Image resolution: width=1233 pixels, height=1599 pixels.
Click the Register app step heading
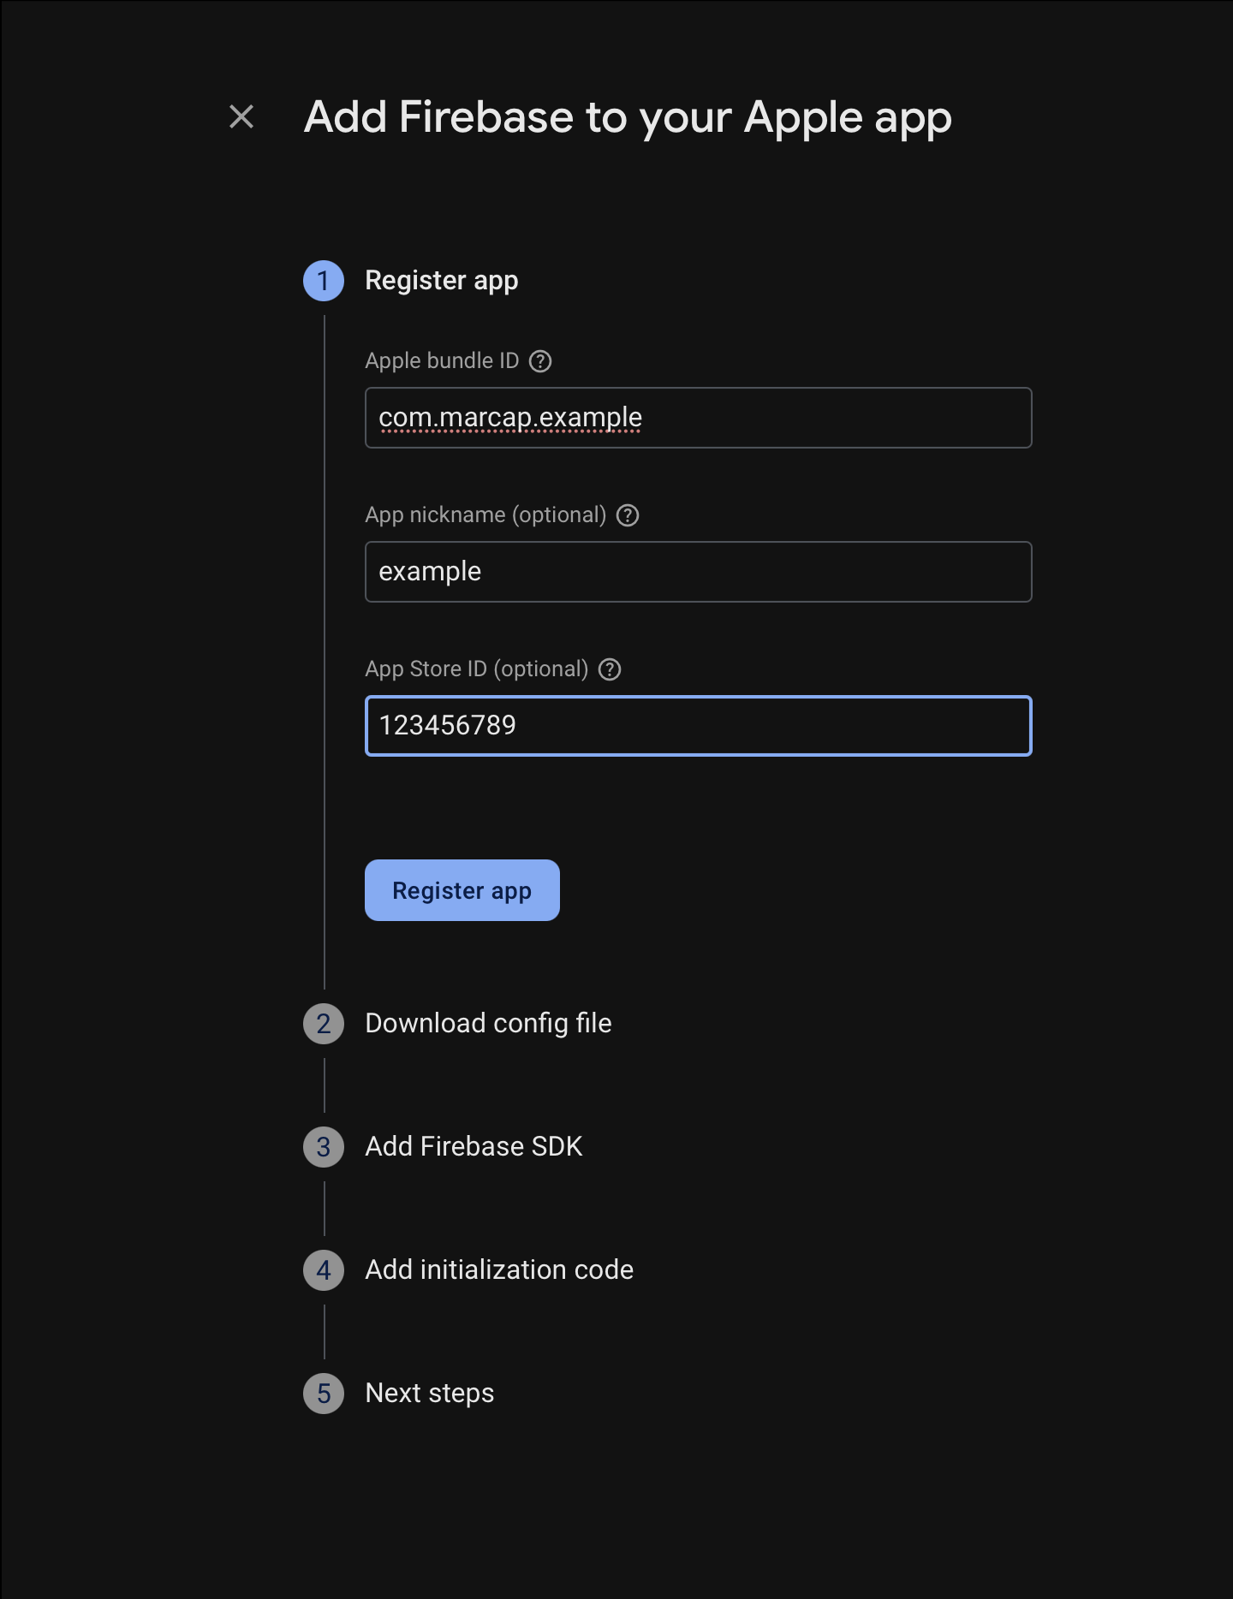point(442,281)
